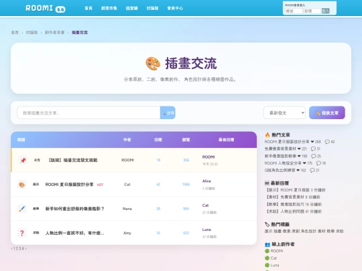Click the 發表文章 button

(x=327, y=112)
